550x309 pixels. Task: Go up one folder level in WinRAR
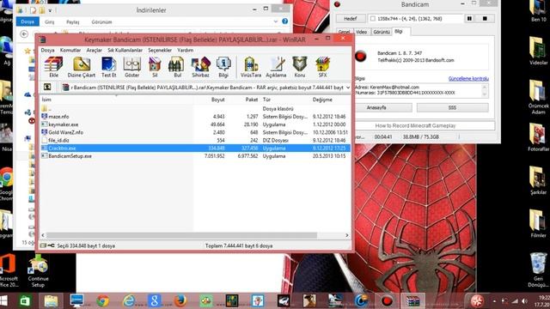tap(47, 87)
